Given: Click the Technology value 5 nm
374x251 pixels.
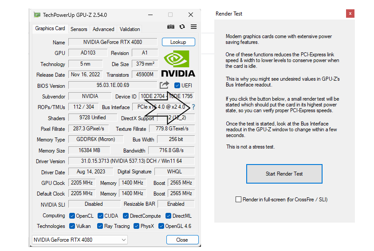Looking at the screenshot, I should pos(85,64).
